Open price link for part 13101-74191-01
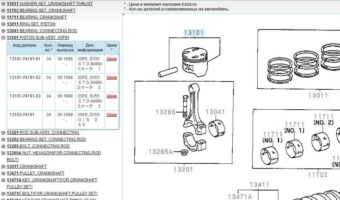The height and width of the screenshot is (200, 340). click(x=111, y=59)
